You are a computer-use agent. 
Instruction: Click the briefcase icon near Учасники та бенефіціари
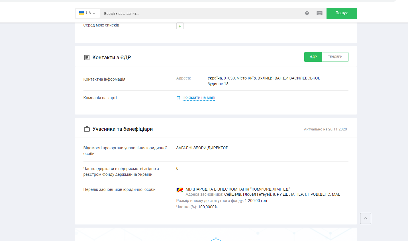(87, 129)
